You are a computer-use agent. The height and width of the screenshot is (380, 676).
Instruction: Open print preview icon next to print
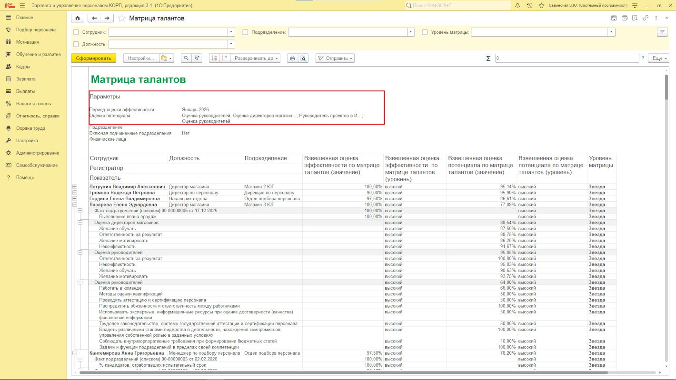coord(303,58)
